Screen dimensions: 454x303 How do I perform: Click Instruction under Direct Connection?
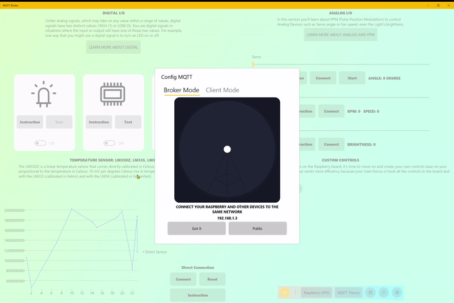click(x=197, y=295)
